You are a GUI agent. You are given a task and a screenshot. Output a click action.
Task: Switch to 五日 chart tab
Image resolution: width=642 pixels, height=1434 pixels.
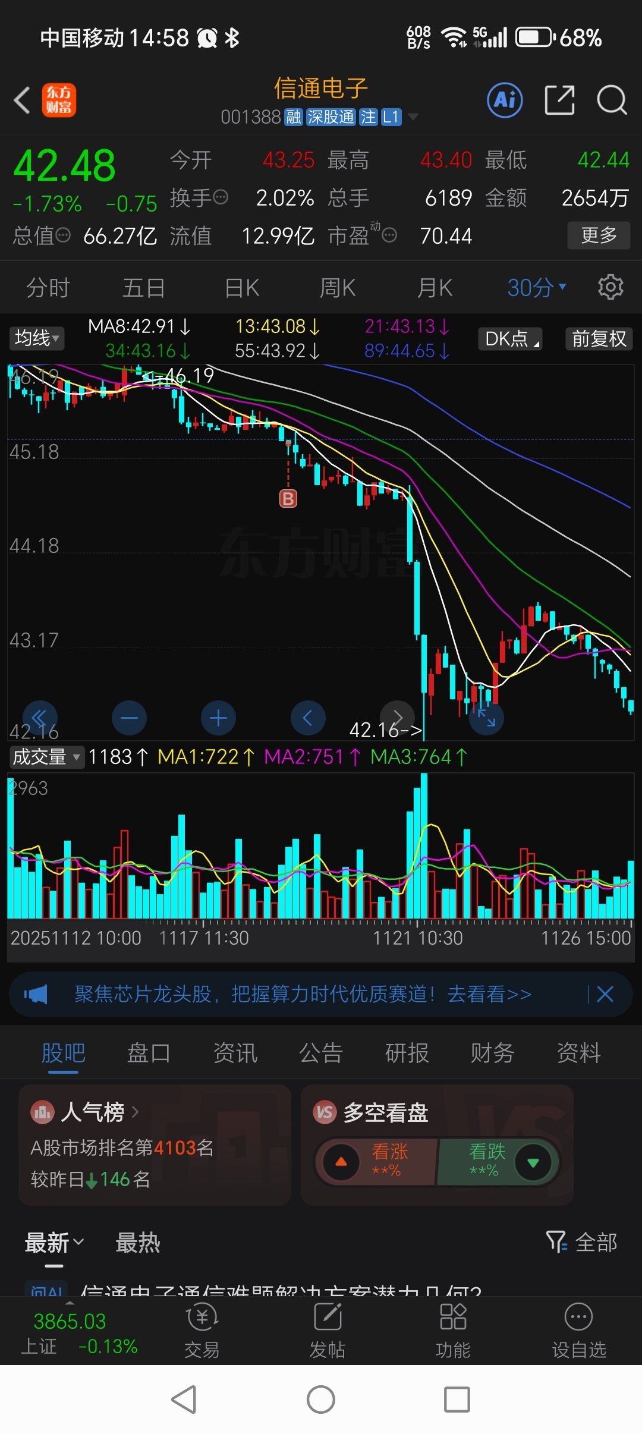click(x=144, y=288)
